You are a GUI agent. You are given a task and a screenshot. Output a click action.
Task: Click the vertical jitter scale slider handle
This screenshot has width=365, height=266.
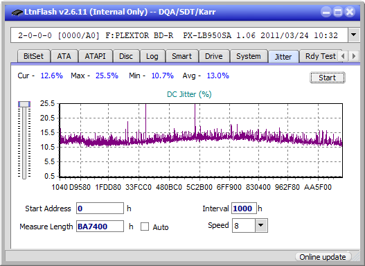[24, 104]
